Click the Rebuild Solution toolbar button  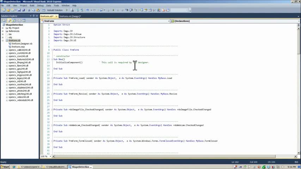point(53,10)
